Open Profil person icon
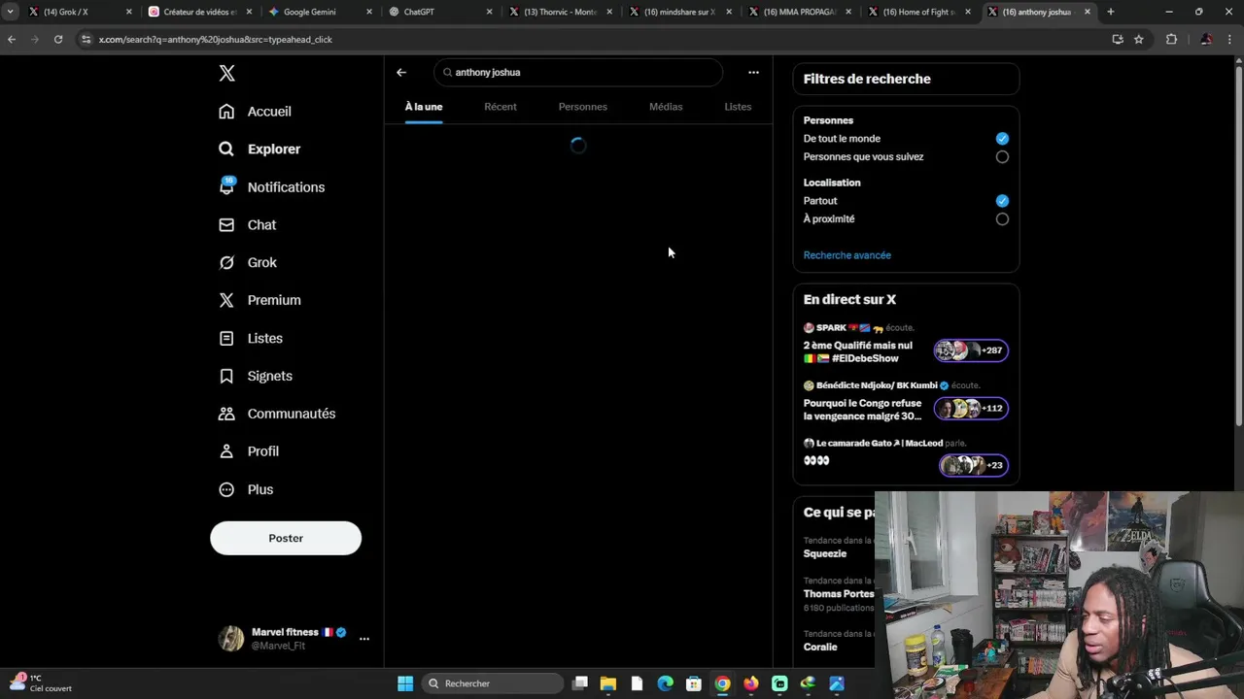Image resolution: width=1244 pixels, height=699 pixels. point(226,451)
